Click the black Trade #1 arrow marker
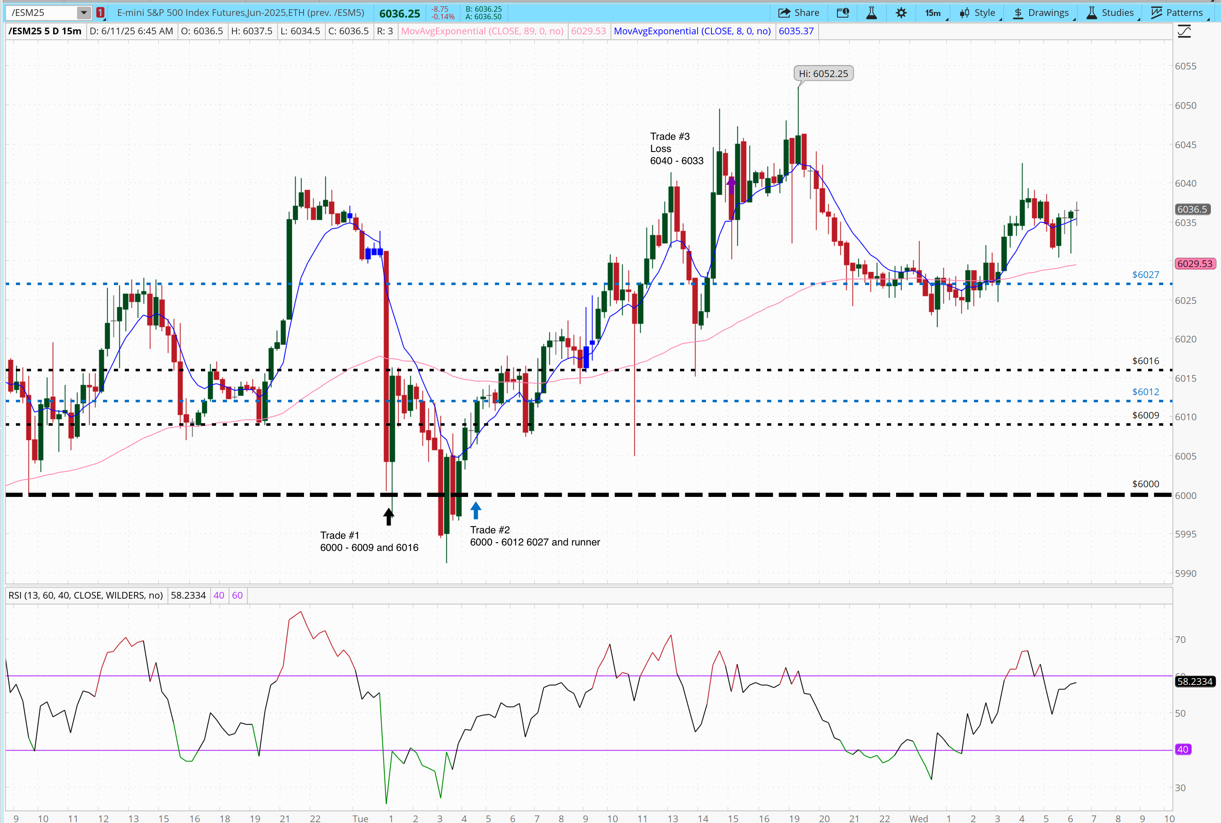The width and height of the screenshot is (1221, 823). (389, 517)
